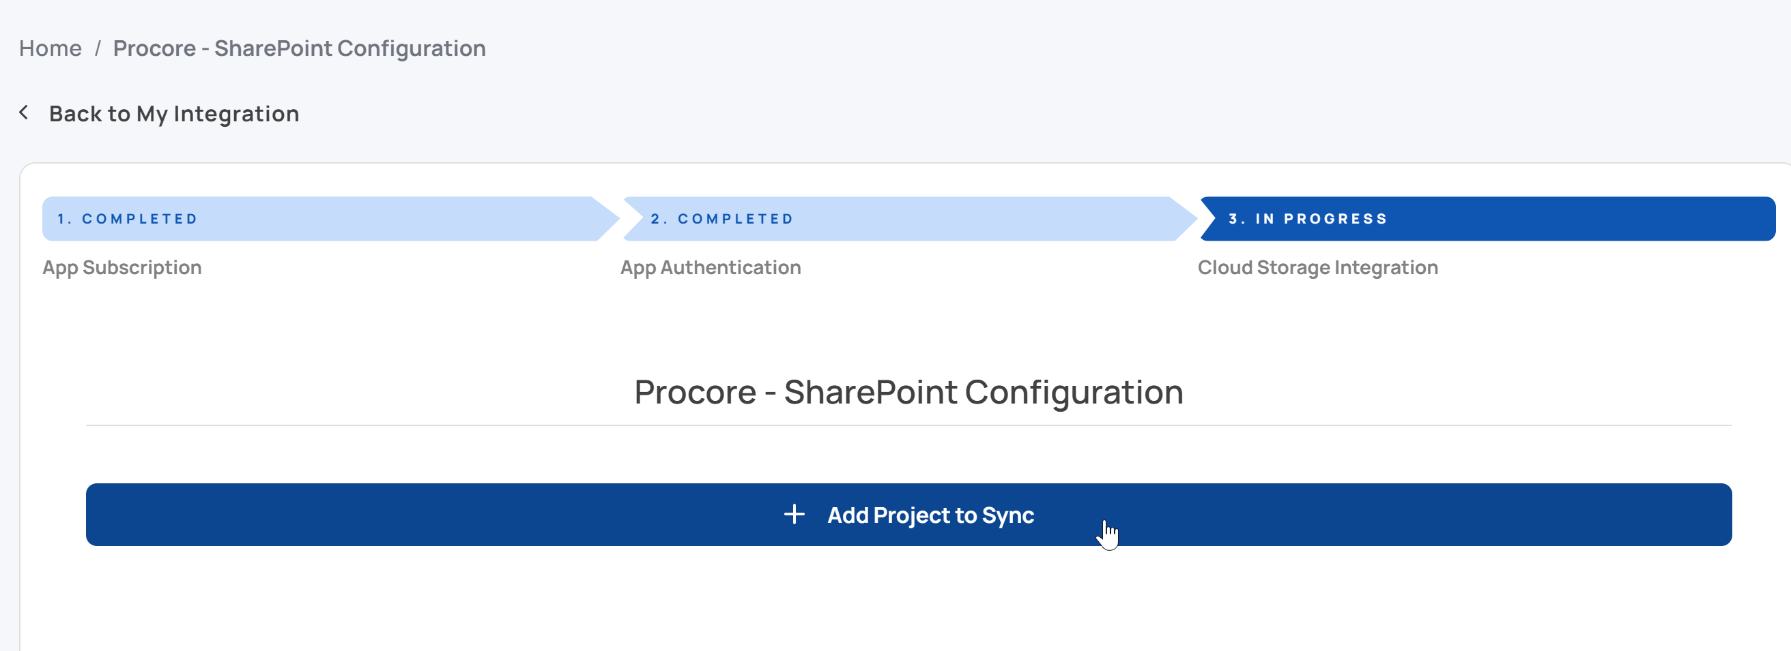Click the App Subscription step label
Image resolution: width=1791 pixels, height=651 pixels.
pos(121,267)
